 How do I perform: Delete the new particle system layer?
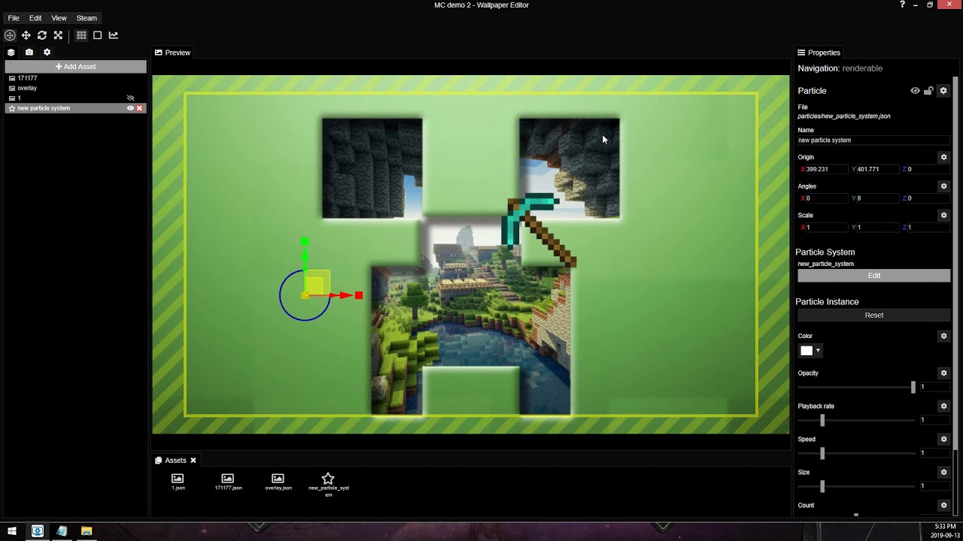[140, 108]
